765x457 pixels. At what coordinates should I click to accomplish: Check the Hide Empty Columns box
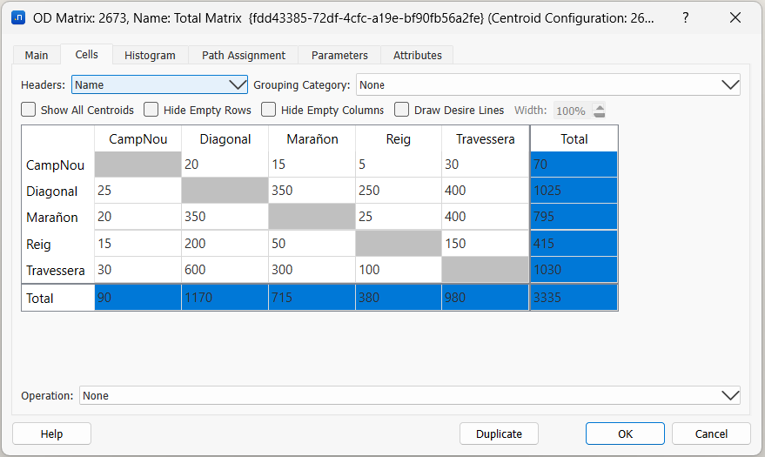[269, 111]
